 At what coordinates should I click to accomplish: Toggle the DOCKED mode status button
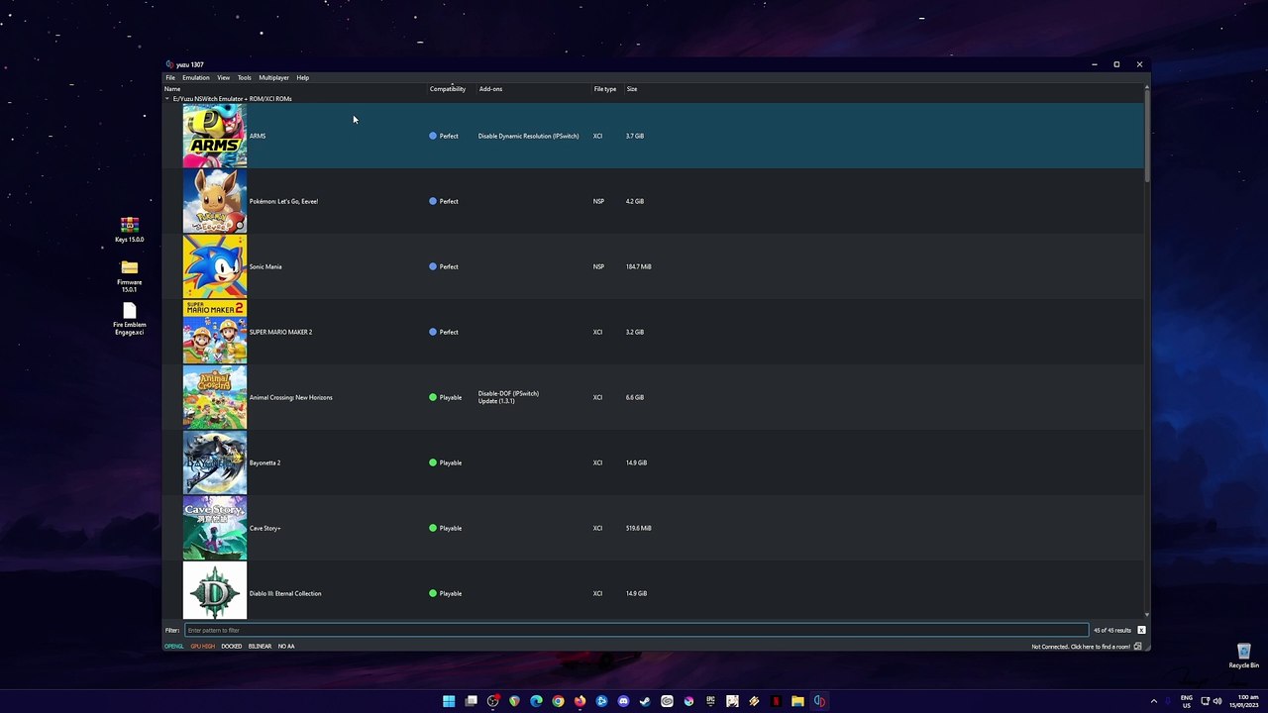click(x=232, y=647)
